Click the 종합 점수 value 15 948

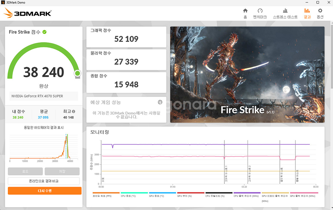coord(126,85)
